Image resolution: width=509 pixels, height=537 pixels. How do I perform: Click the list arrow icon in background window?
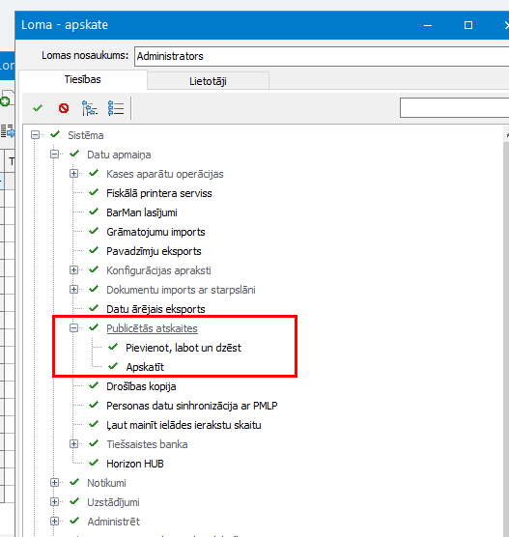(x=8, y=131)
